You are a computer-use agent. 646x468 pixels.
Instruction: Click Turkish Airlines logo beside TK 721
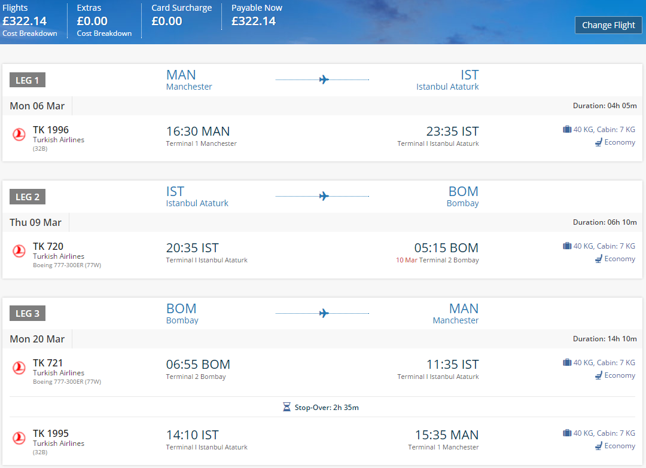coord(19,368)
